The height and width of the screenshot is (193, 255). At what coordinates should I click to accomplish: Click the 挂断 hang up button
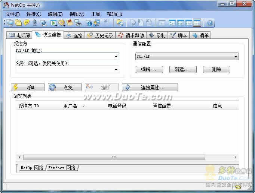pos(102,87)
